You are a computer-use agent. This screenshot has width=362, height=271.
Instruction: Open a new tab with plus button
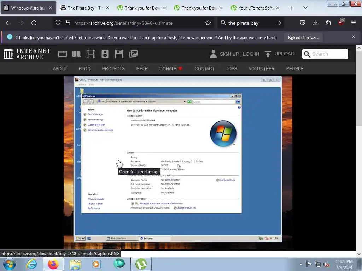[x=291, y=8]
